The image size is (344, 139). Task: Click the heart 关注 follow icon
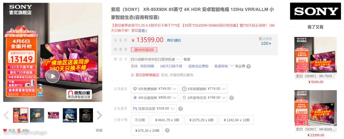[x=5, y=131]
